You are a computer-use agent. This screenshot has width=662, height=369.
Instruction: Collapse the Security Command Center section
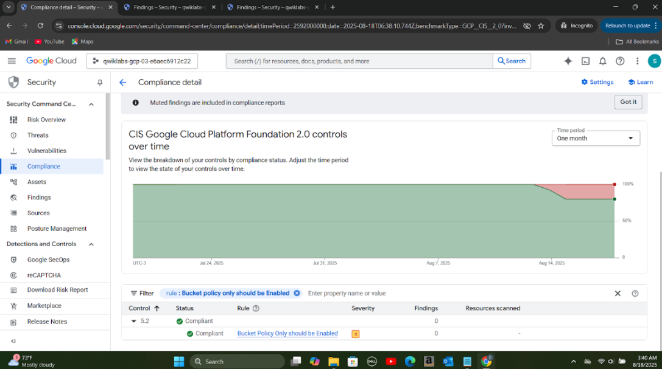[x=91, y=105]
